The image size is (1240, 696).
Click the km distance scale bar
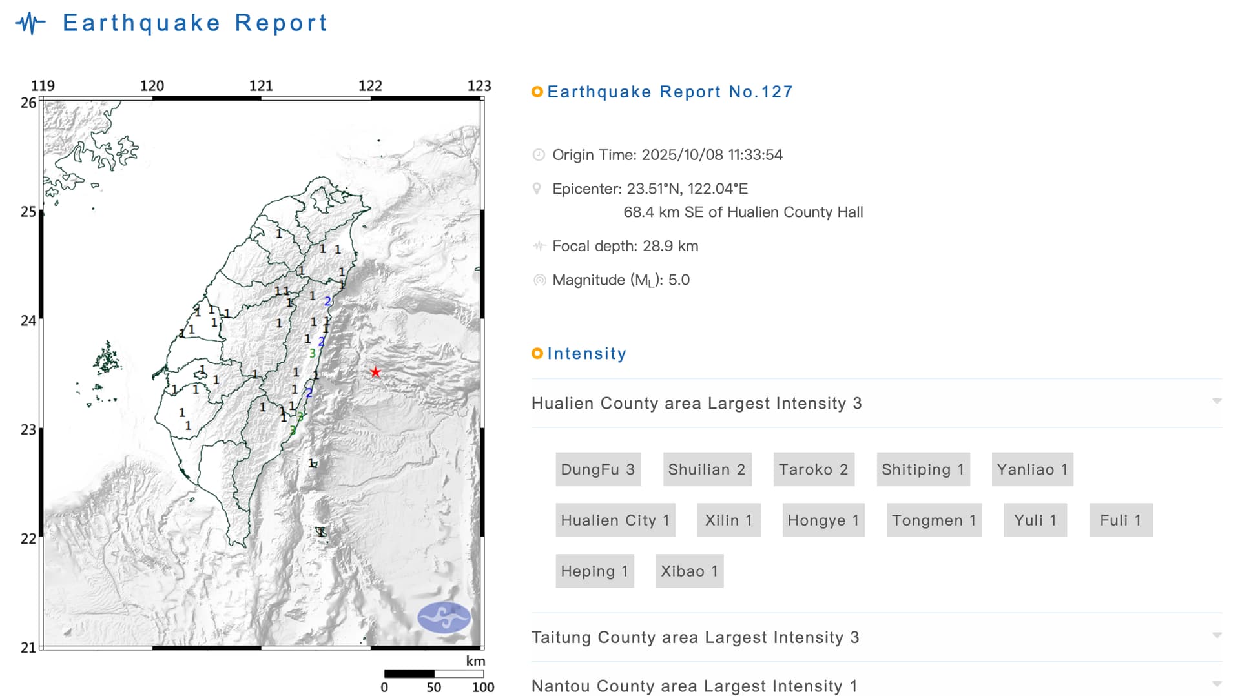coord(433,674)
